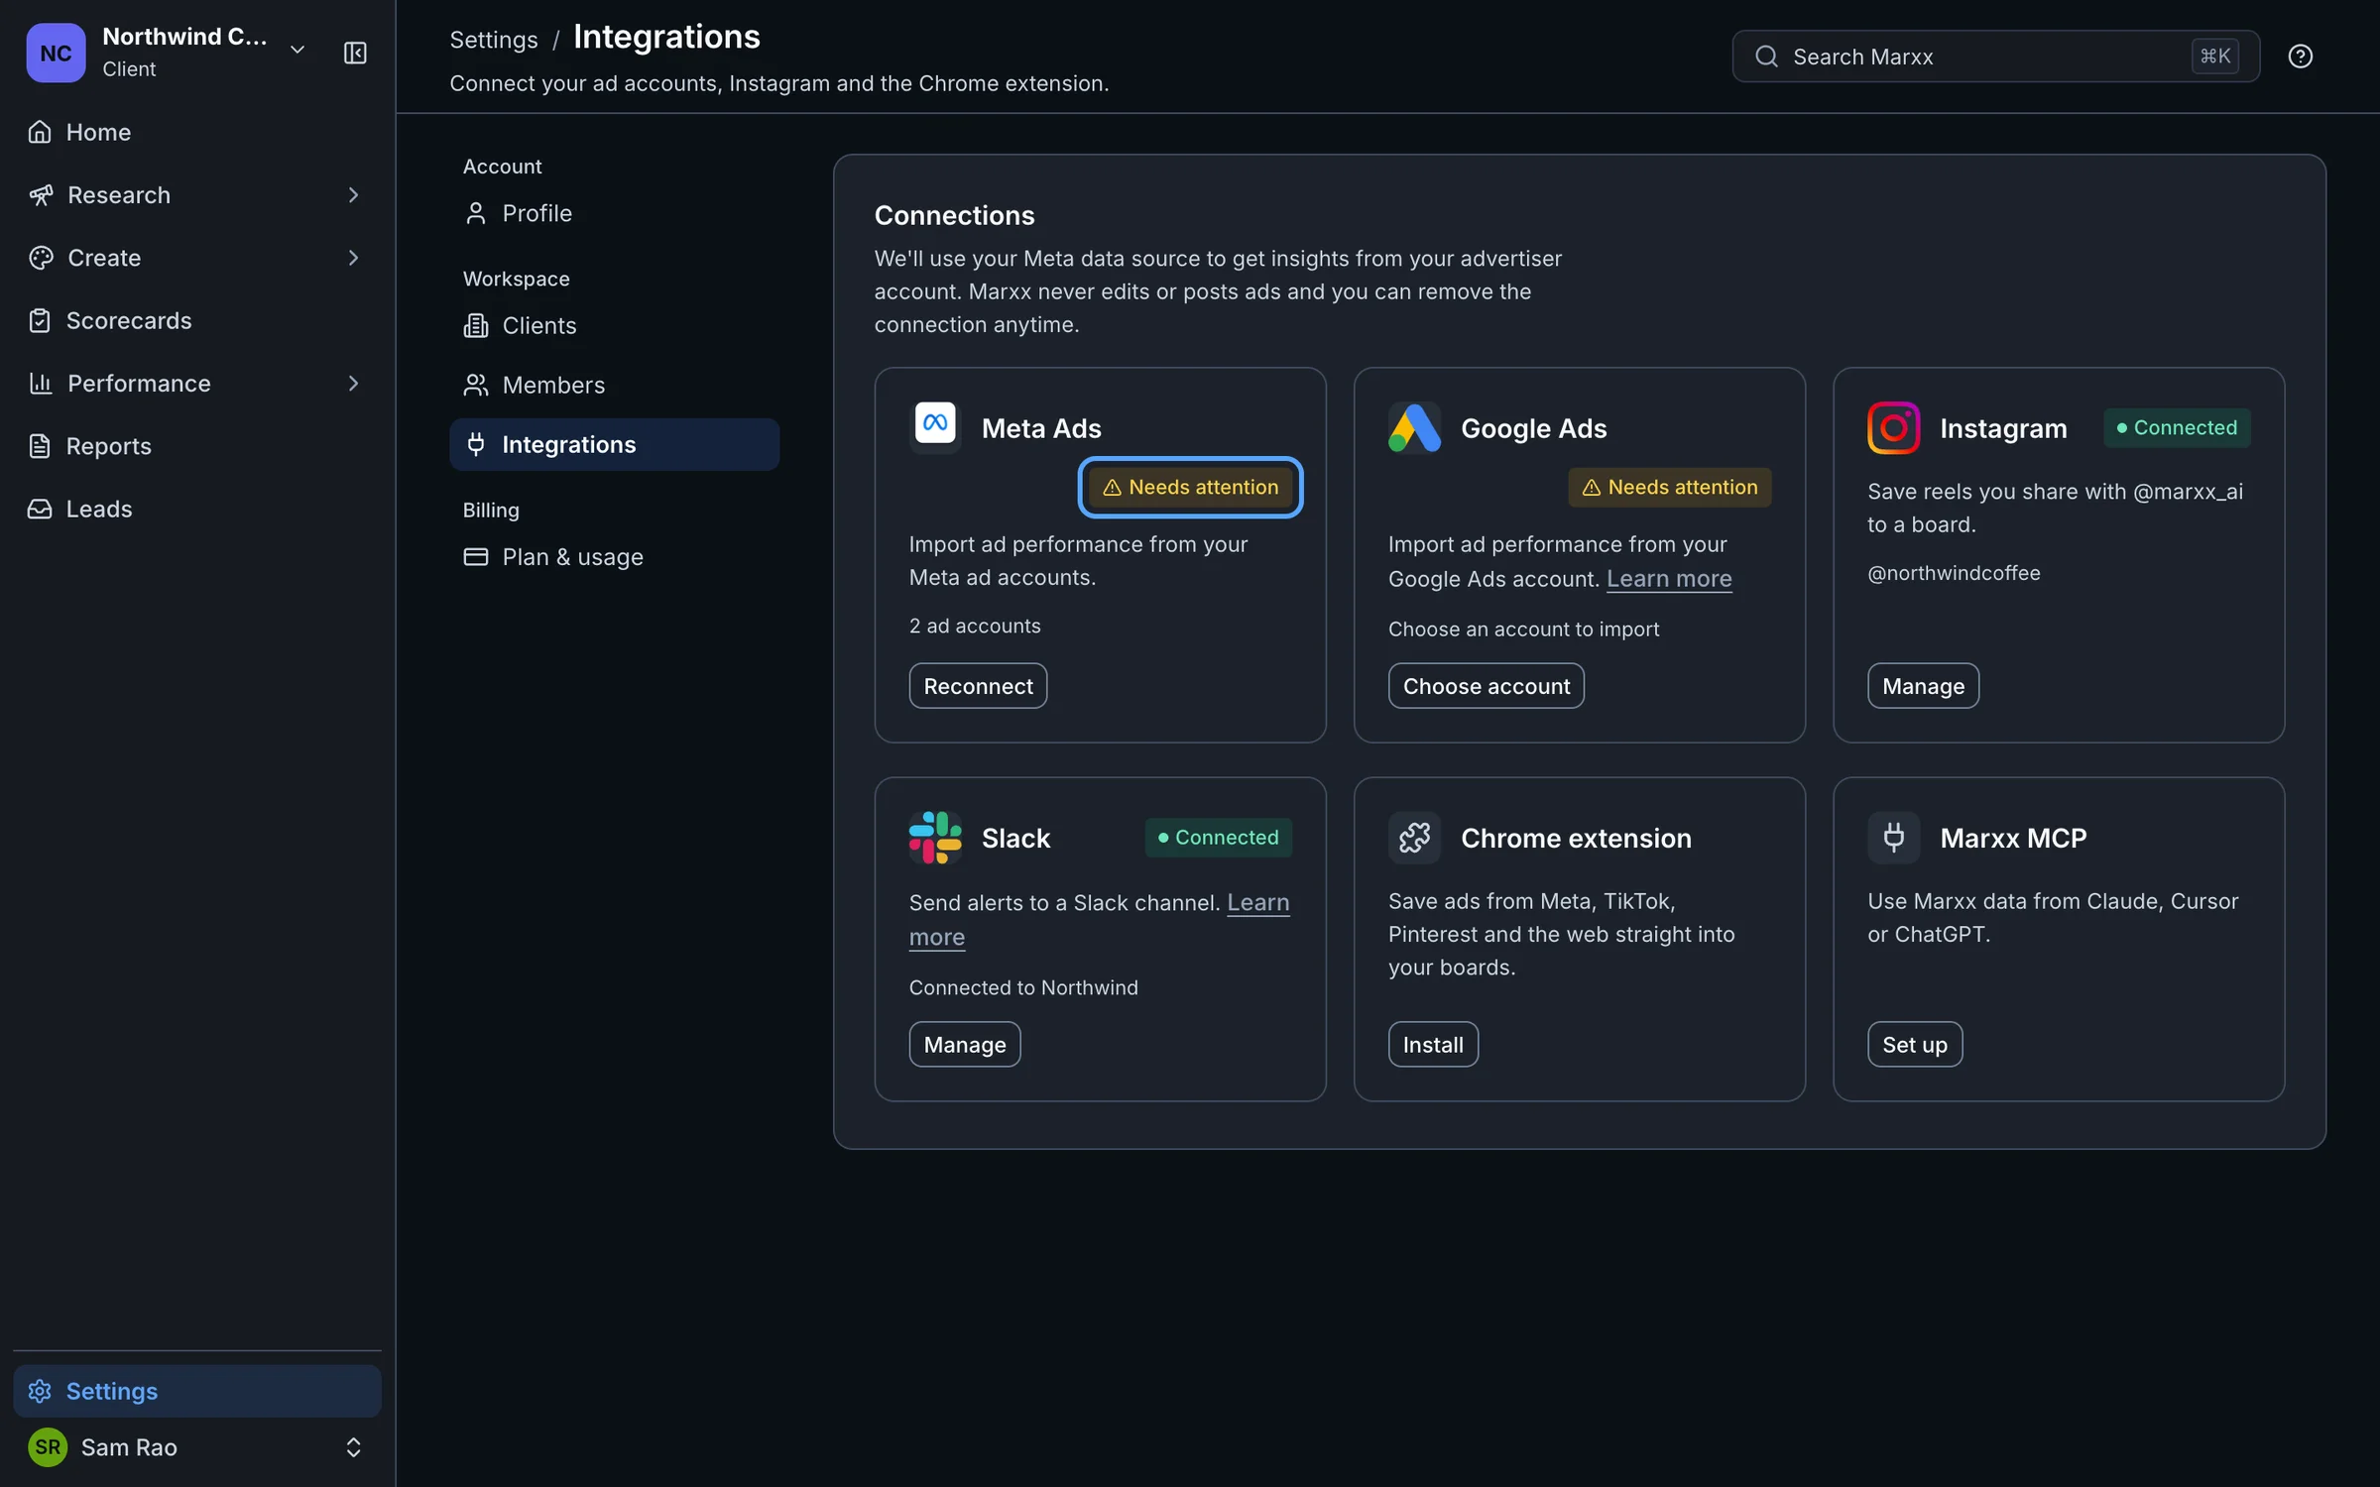Click the Instagram Connected status badge
The image size is (2380, 1487).
click(x=2177, y=427)
